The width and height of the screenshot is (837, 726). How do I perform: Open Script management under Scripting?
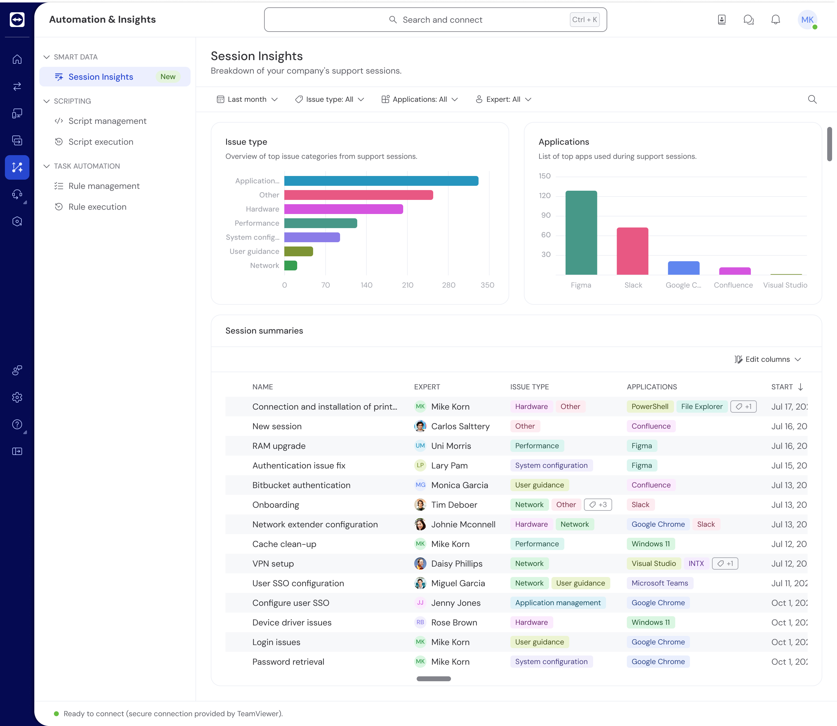pyautogui.click(x=107, y=121)
